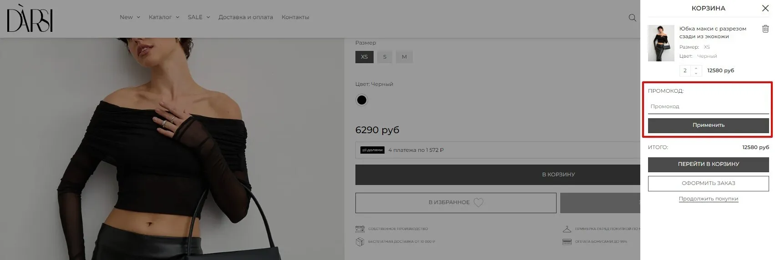Open Контакты menu item
Image resolution: width=775 pixels, height=260 pixels.
(x=295, y=17)
